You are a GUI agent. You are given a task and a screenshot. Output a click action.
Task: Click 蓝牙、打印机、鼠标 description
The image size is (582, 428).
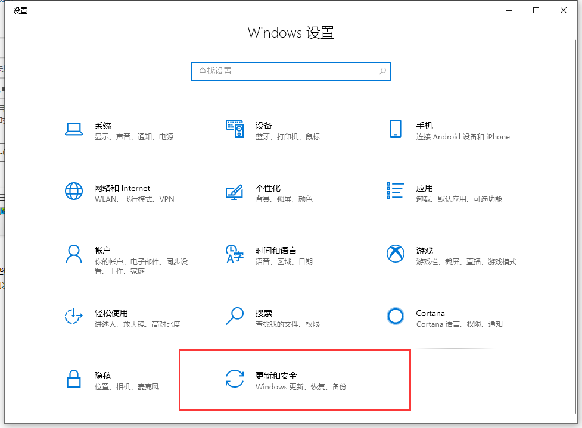pos(288,137)
